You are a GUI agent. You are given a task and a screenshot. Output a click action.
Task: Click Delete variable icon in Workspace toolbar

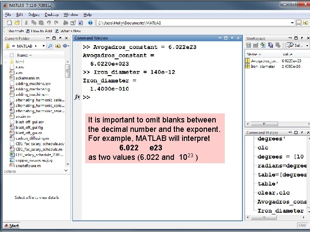[278, 45]
